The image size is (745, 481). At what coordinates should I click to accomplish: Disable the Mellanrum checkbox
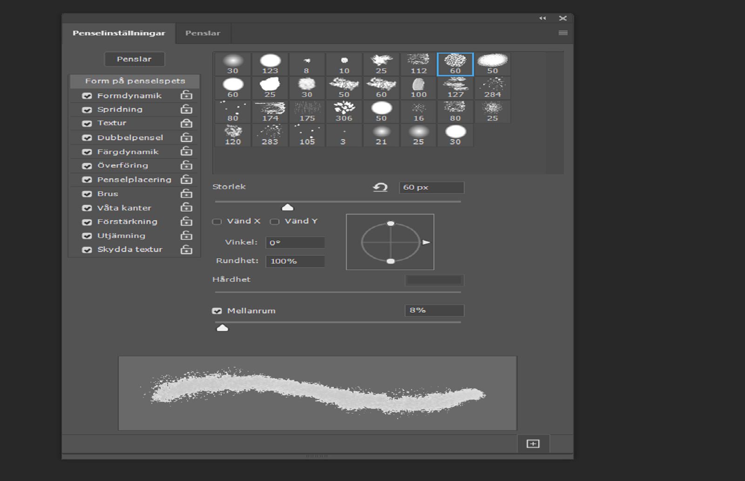tap(217, 310)
